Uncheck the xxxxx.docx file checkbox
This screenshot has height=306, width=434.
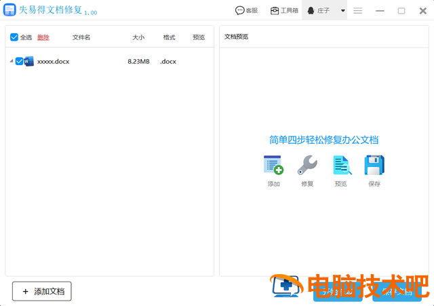19,61
